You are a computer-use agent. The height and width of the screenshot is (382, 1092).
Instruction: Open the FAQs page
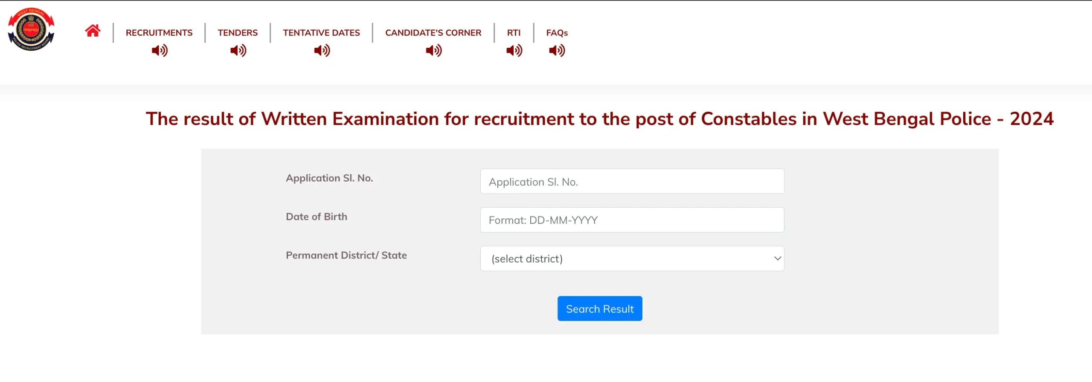point(557,33)
